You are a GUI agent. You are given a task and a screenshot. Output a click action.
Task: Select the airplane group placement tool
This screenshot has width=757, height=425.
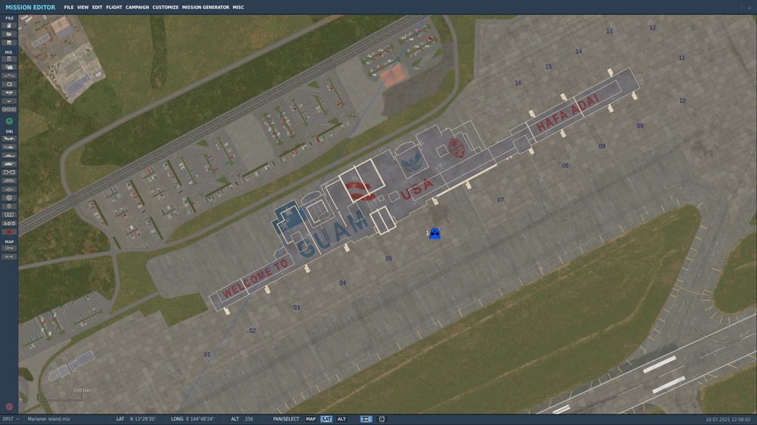(8, 139)
